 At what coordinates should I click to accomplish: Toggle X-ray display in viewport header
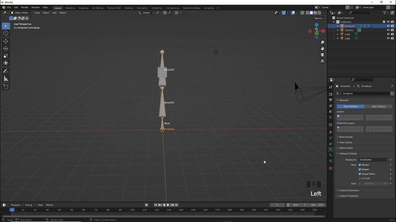pyautogui.click(x=302, y=13)
